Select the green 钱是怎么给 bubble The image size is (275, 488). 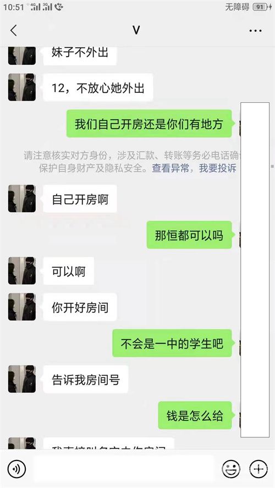tap(195, 415)
